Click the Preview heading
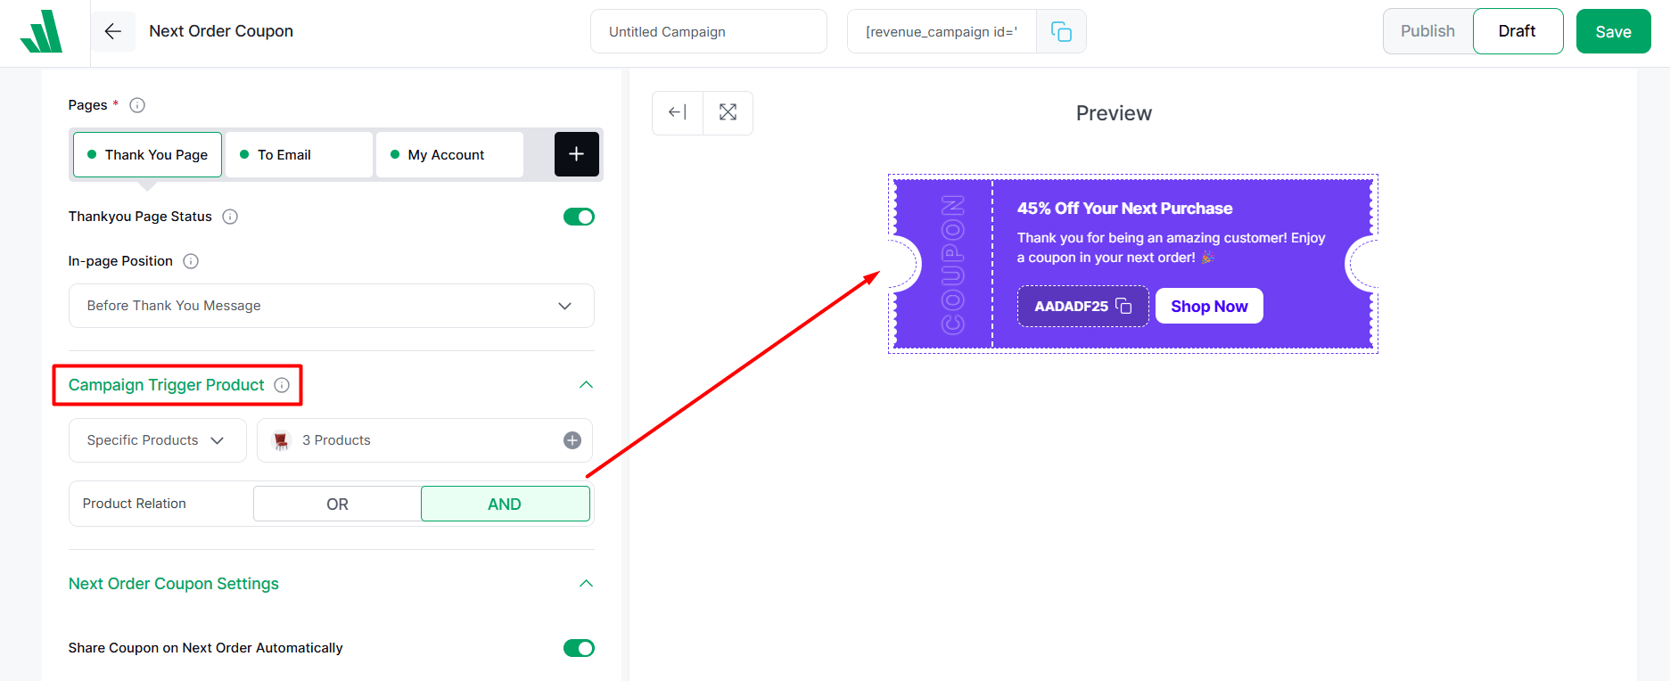1670x681 pixels. [x=1114, y=113]
